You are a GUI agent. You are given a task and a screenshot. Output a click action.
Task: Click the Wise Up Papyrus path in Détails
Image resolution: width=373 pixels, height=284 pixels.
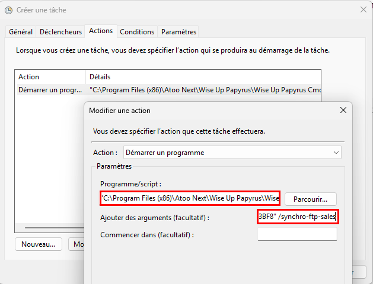[204, 90]
